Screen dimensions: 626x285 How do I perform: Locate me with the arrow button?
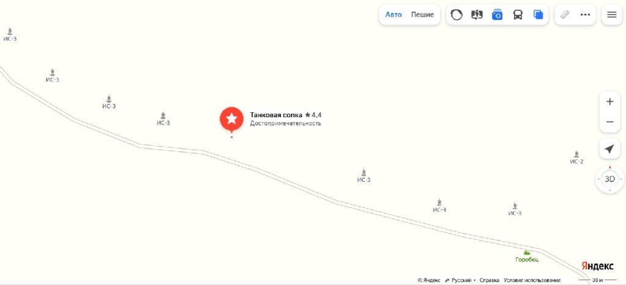click(609, 149)
